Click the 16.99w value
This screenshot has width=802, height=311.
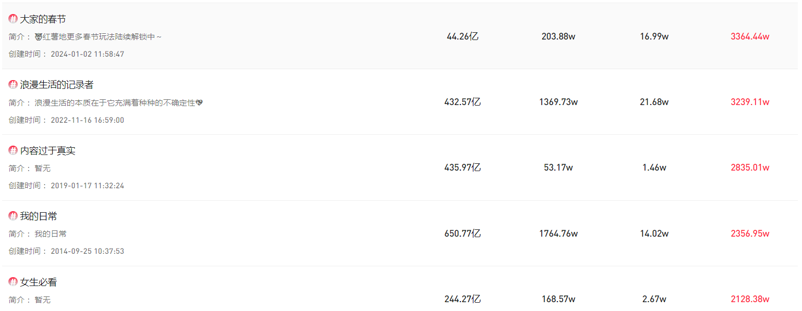point(654,36)
